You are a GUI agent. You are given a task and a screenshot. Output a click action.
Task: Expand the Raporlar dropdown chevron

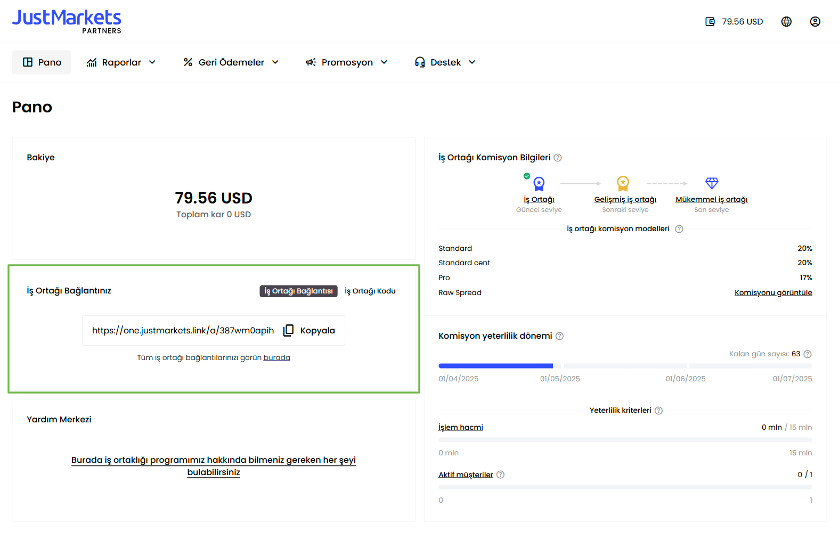152,62
